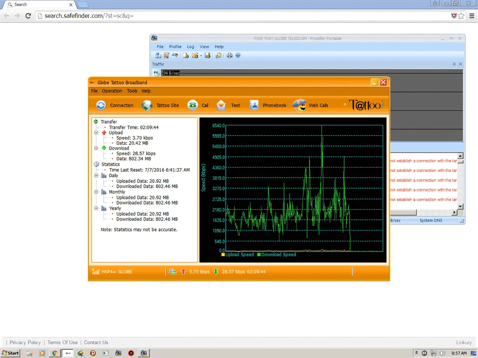Click the first Proxifier toolbar icon
The image size is (478, 358).
pyautogui.click(x=158, y=55)
